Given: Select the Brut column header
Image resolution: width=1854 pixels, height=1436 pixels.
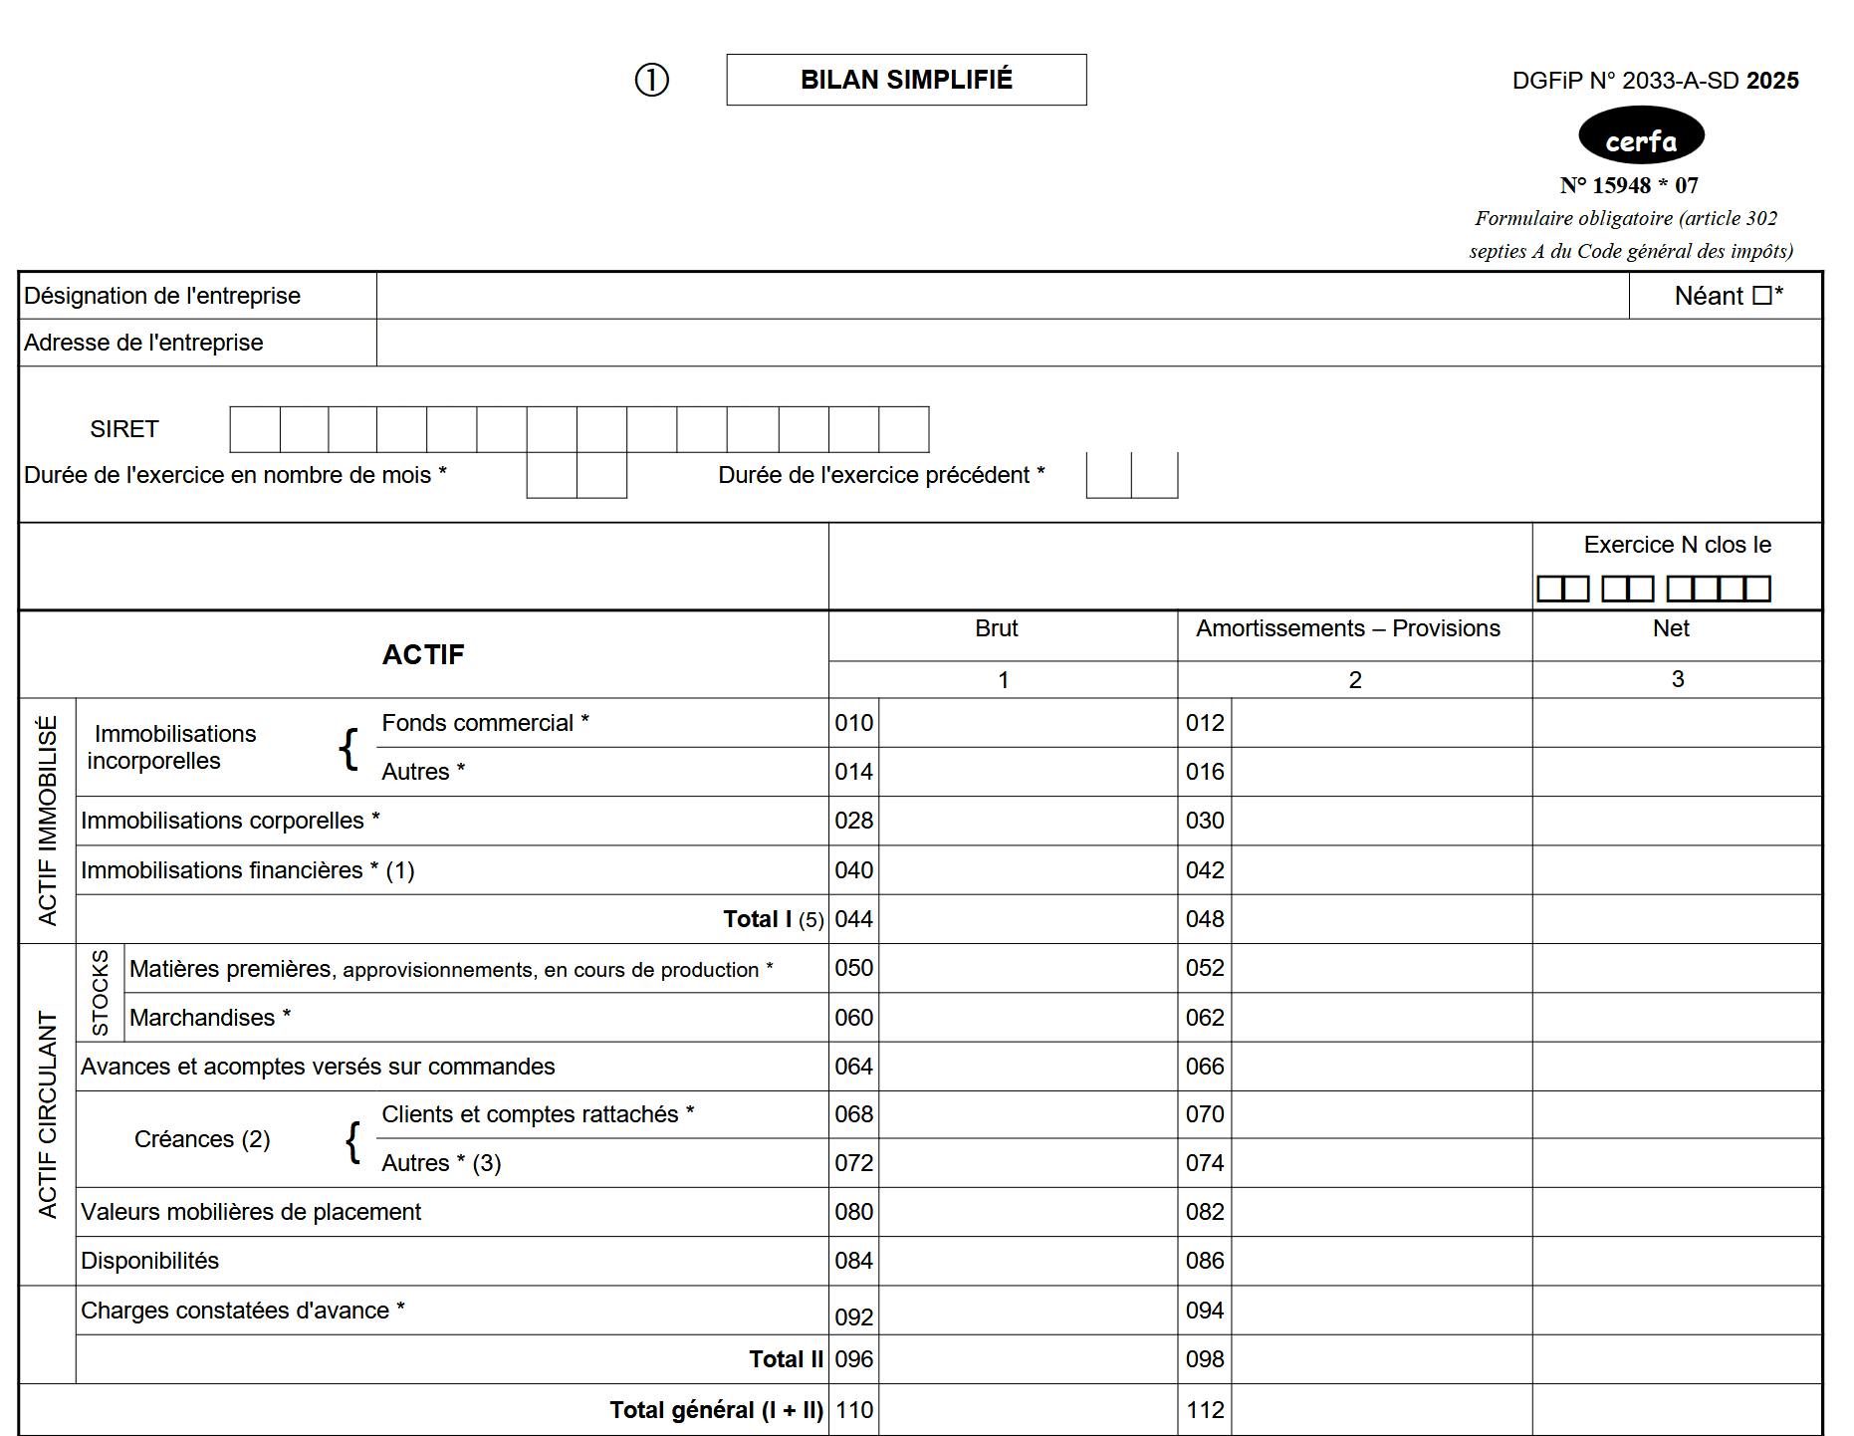Looking at the screenshot, I should point(1001,628).
